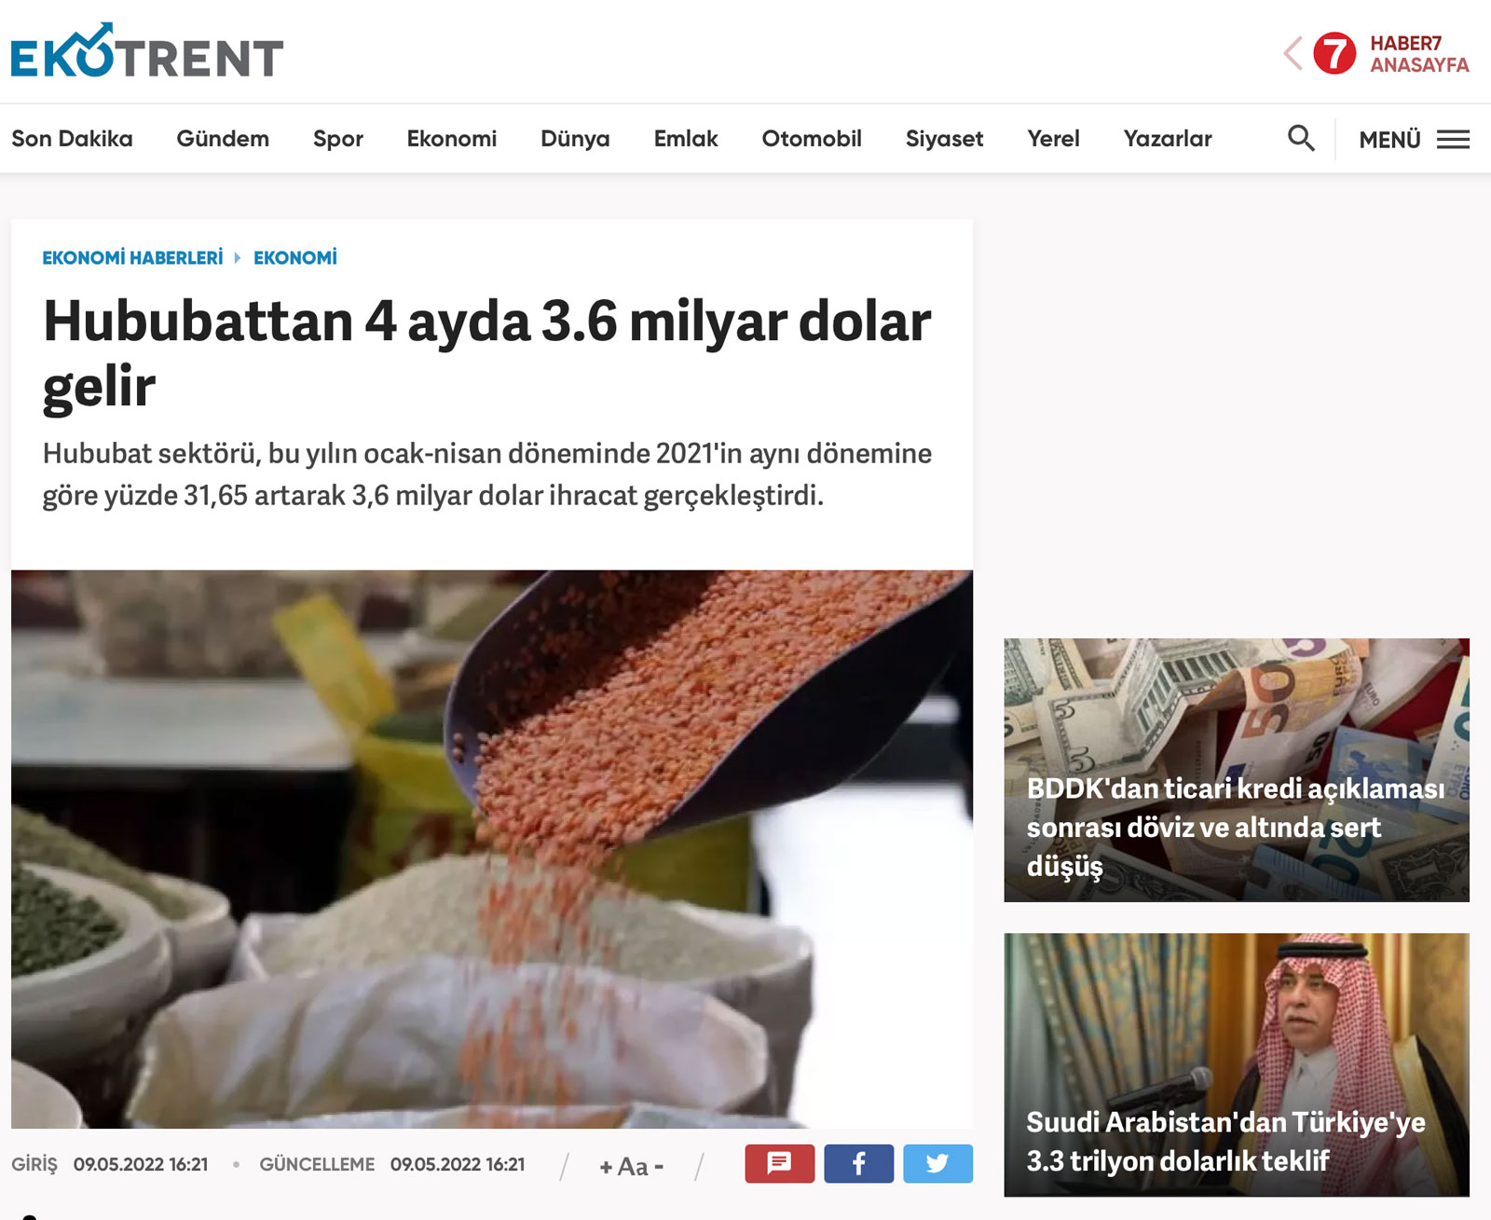Go to the Otomobil section

pos(812,139)
